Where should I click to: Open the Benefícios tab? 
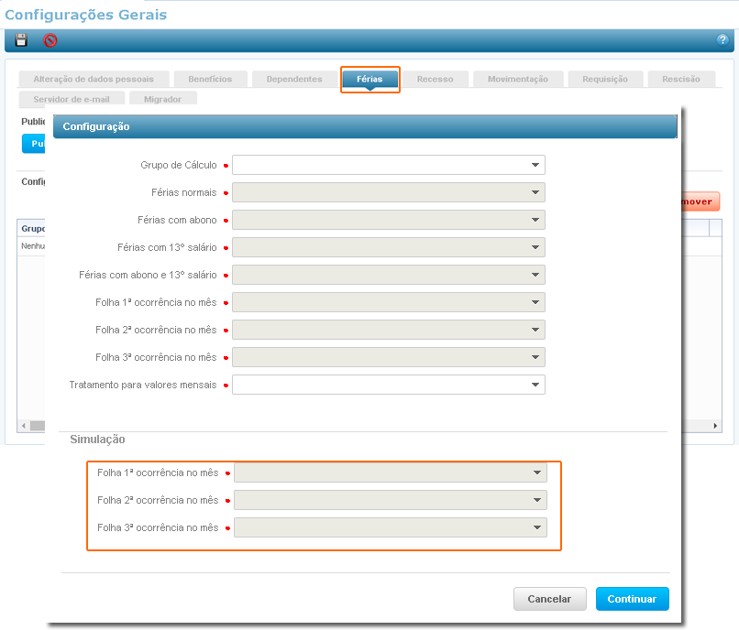(210, 80)
